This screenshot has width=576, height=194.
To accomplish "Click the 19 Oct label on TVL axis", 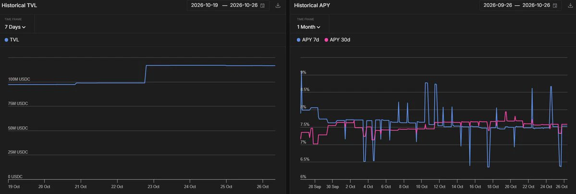I will pyautogui.click(x=13, y=187).
